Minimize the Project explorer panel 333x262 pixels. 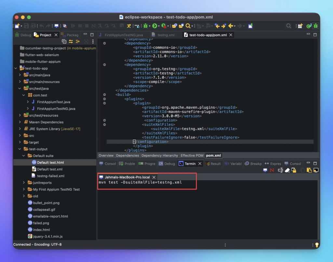point(85,34)
